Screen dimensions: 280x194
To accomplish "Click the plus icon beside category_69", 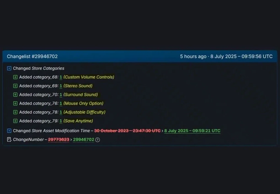I will point(15,86).
